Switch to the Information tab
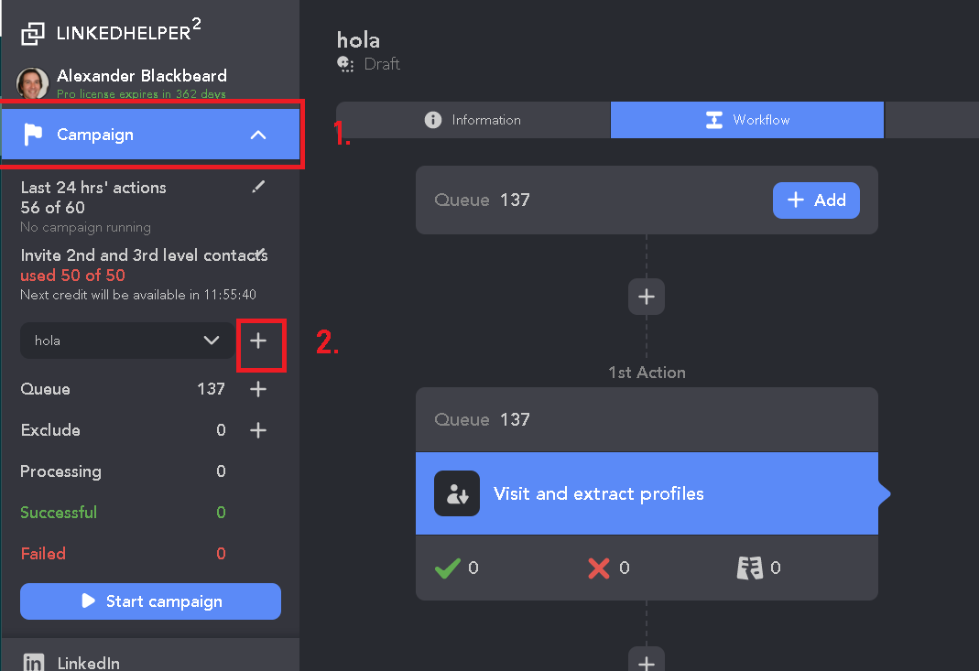Screen dimensions: 979x671 pyautogui.click(x=473, y=120)
